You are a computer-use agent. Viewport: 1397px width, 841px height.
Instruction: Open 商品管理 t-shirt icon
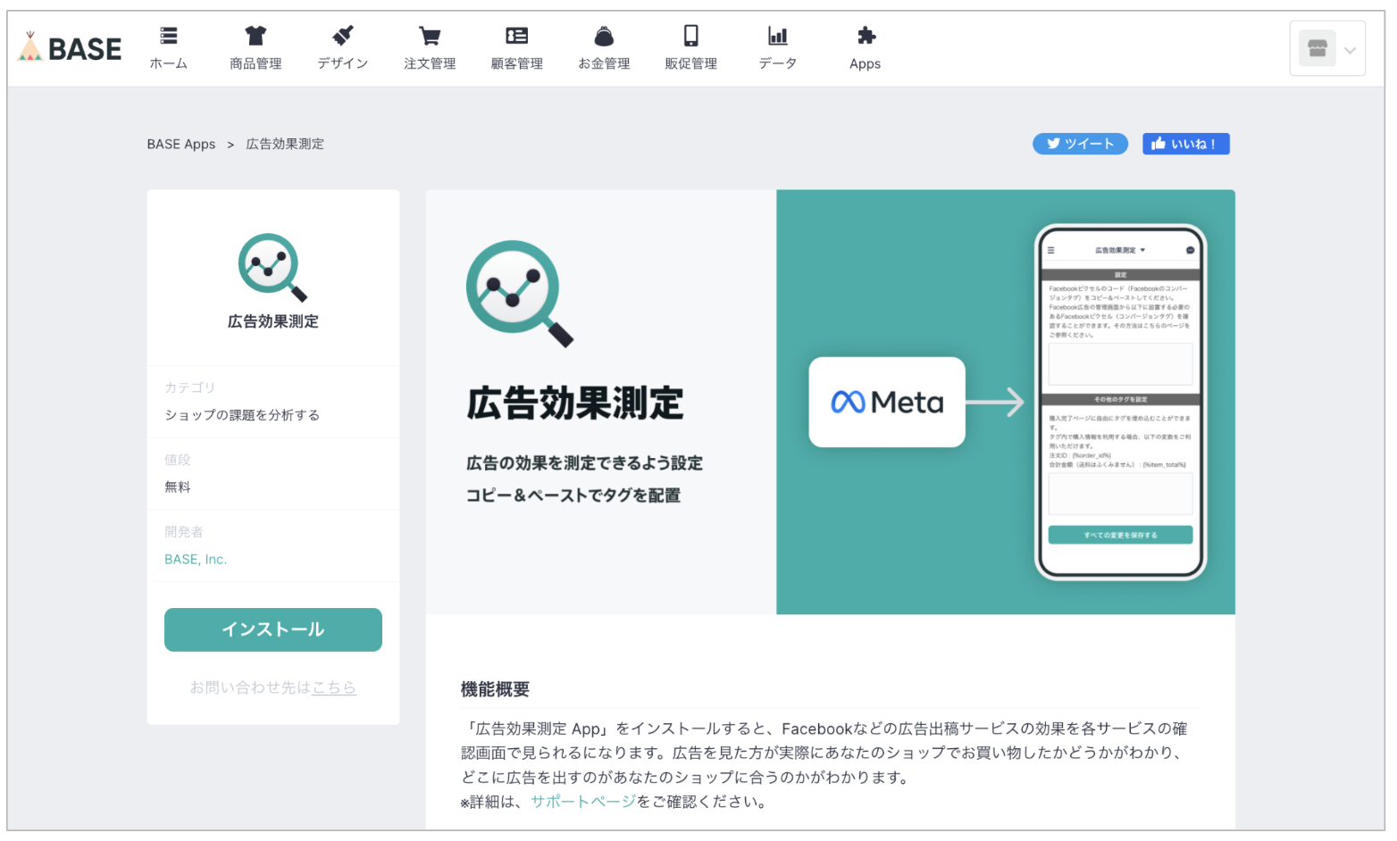click(255, 36)
